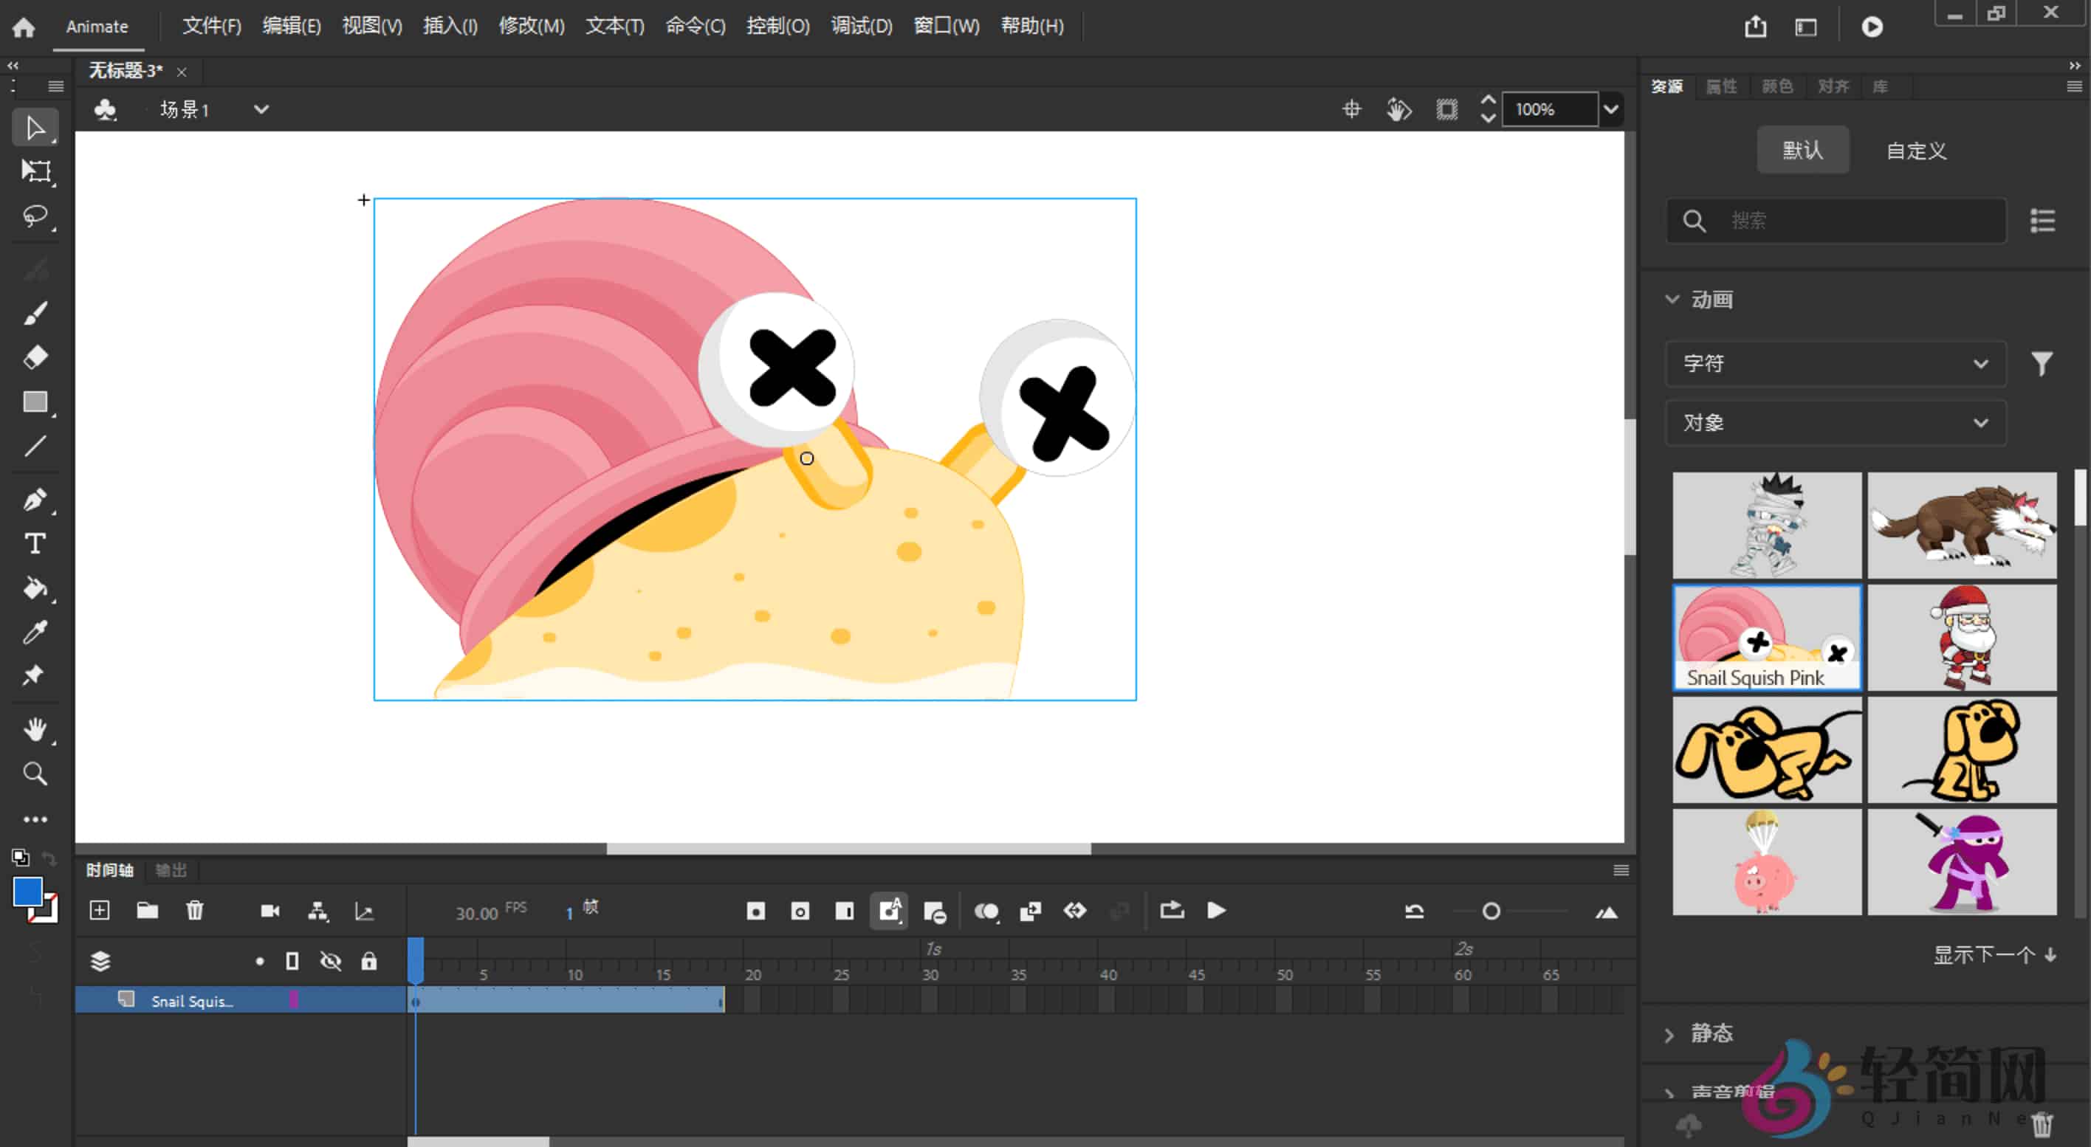Image resolution: width=2091 pixels, height=1147 pixels.
Task: Select the Text tool
Action: point(35,543)
